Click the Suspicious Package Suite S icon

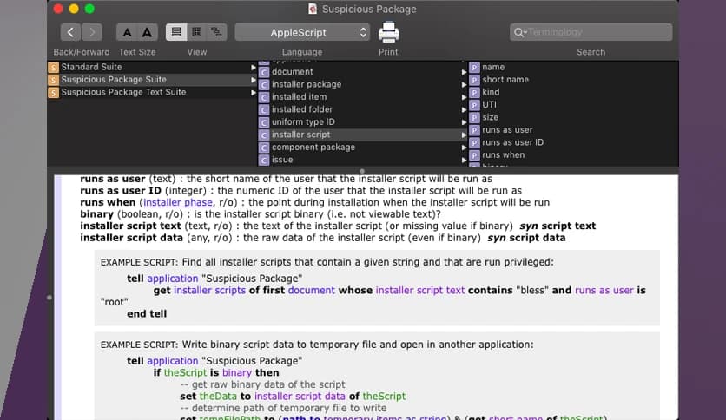54,80
